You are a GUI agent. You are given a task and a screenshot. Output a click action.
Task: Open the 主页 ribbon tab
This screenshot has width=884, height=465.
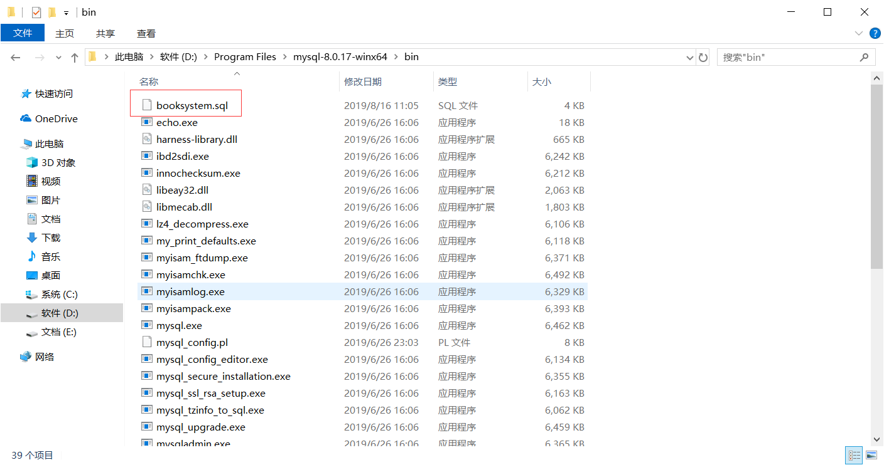tap(65, 33)
